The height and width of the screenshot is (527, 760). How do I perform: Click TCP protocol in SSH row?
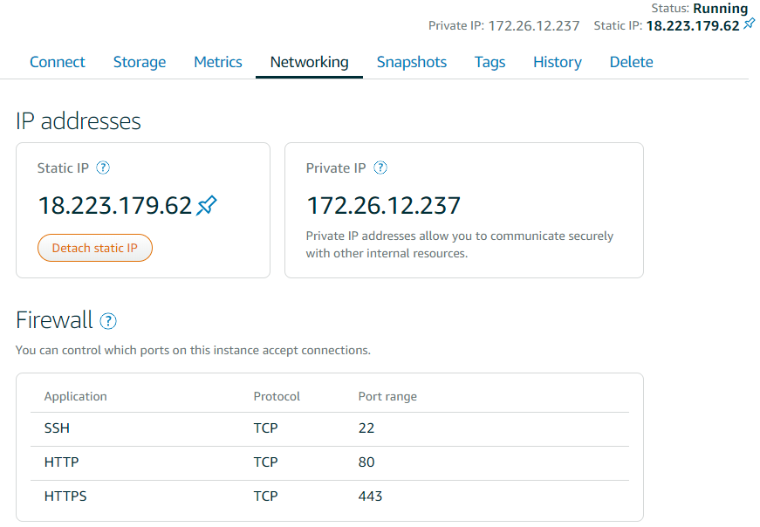[x=265, y=428]
